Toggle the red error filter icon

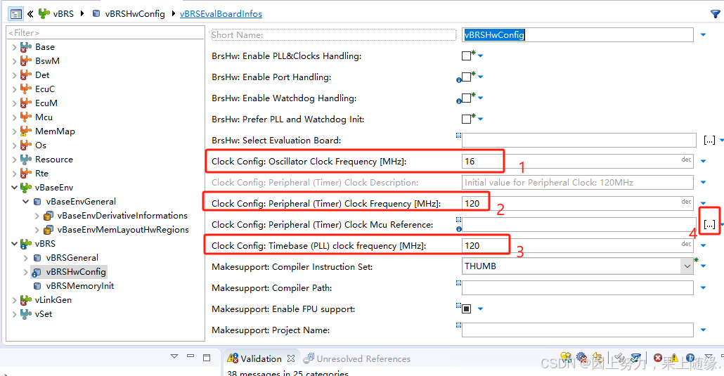pyautogui.click(x=658, y=358)
